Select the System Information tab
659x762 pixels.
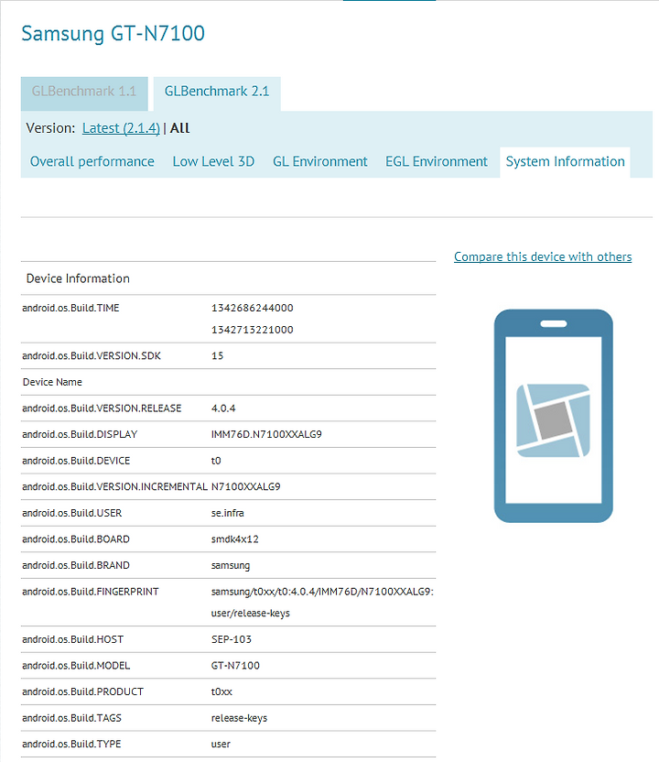click(x=566, y=162)
